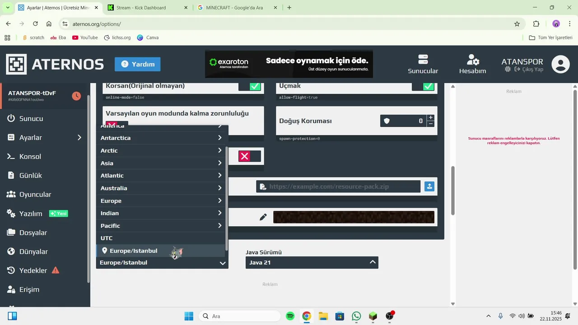Select the pinned Europe/Istanbul option
Image resolution: width=578 pixels, height=325 pixels.
[x=160, y=251]
